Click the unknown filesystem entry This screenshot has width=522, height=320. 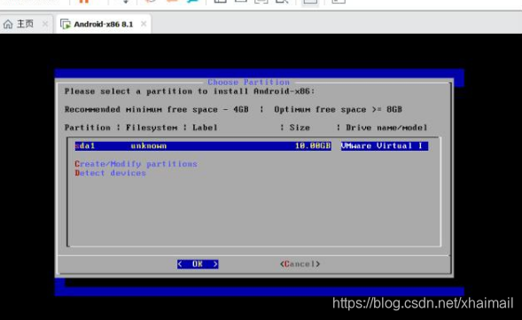[x=149, y=146]
